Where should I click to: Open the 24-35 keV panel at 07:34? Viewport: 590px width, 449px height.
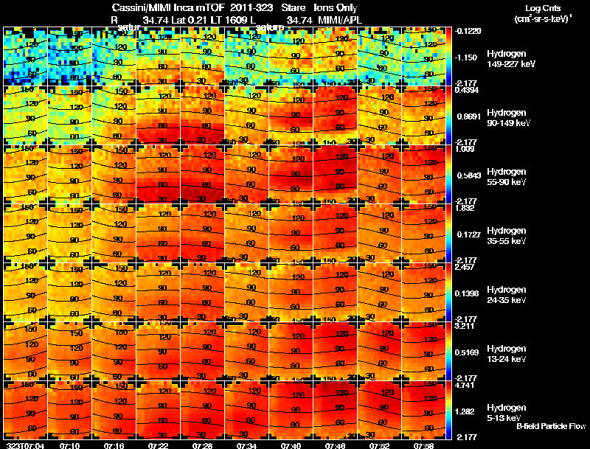pyautogui.click(x=246, y=293)
